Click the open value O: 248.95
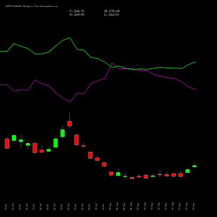217x217 pixels. 77,15
